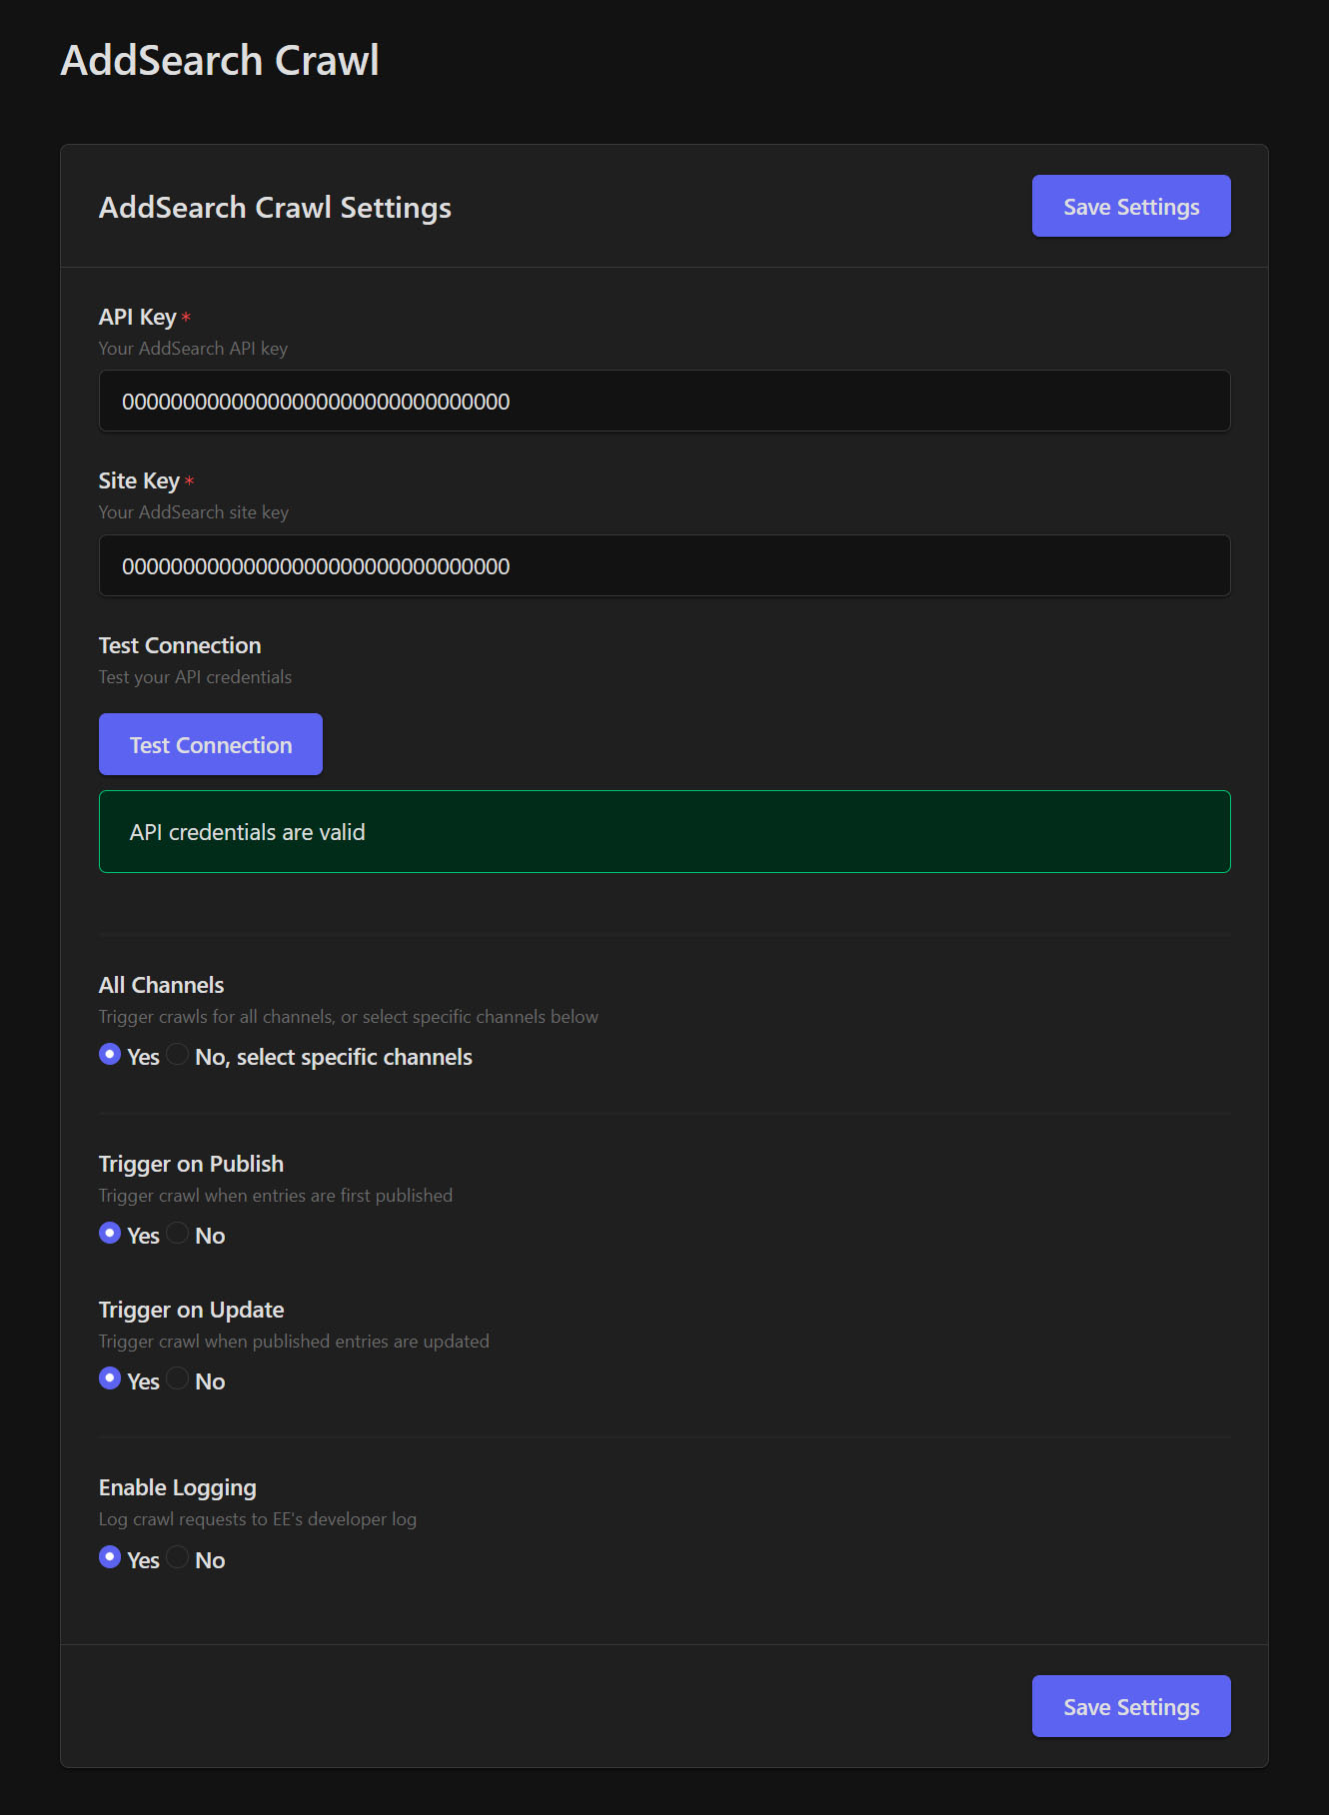
Task: Click the AddSearch Crawl Settings heading
Action: coord(275,208)
